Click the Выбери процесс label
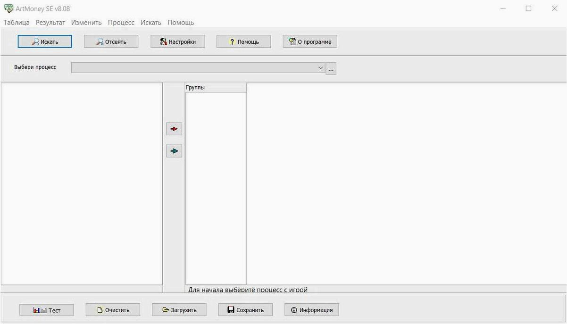This screenshot has height=324, width=567. 35,67
